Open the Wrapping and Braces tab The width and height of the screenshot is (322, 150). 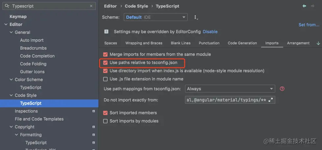tap(144, 43)
